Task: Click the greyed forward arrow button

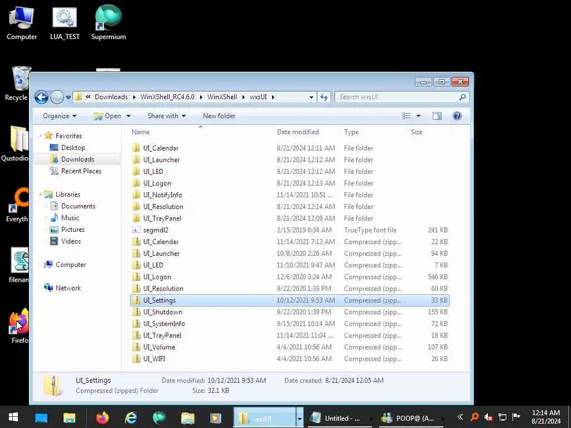Action: pos(57,97)
